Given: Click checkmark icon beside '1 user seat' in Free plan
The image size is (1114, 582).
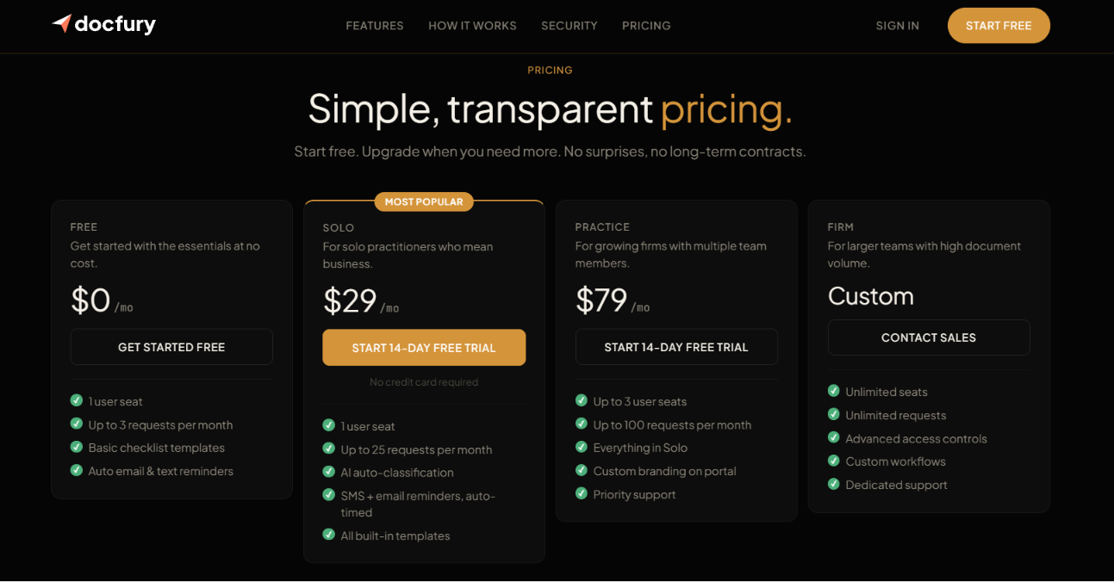Looking at the screenshot, I should 77,400.
